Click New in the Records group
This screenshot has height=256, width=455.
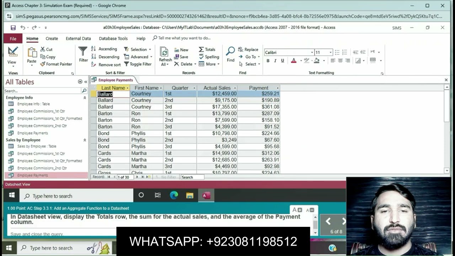pos(181,50)
